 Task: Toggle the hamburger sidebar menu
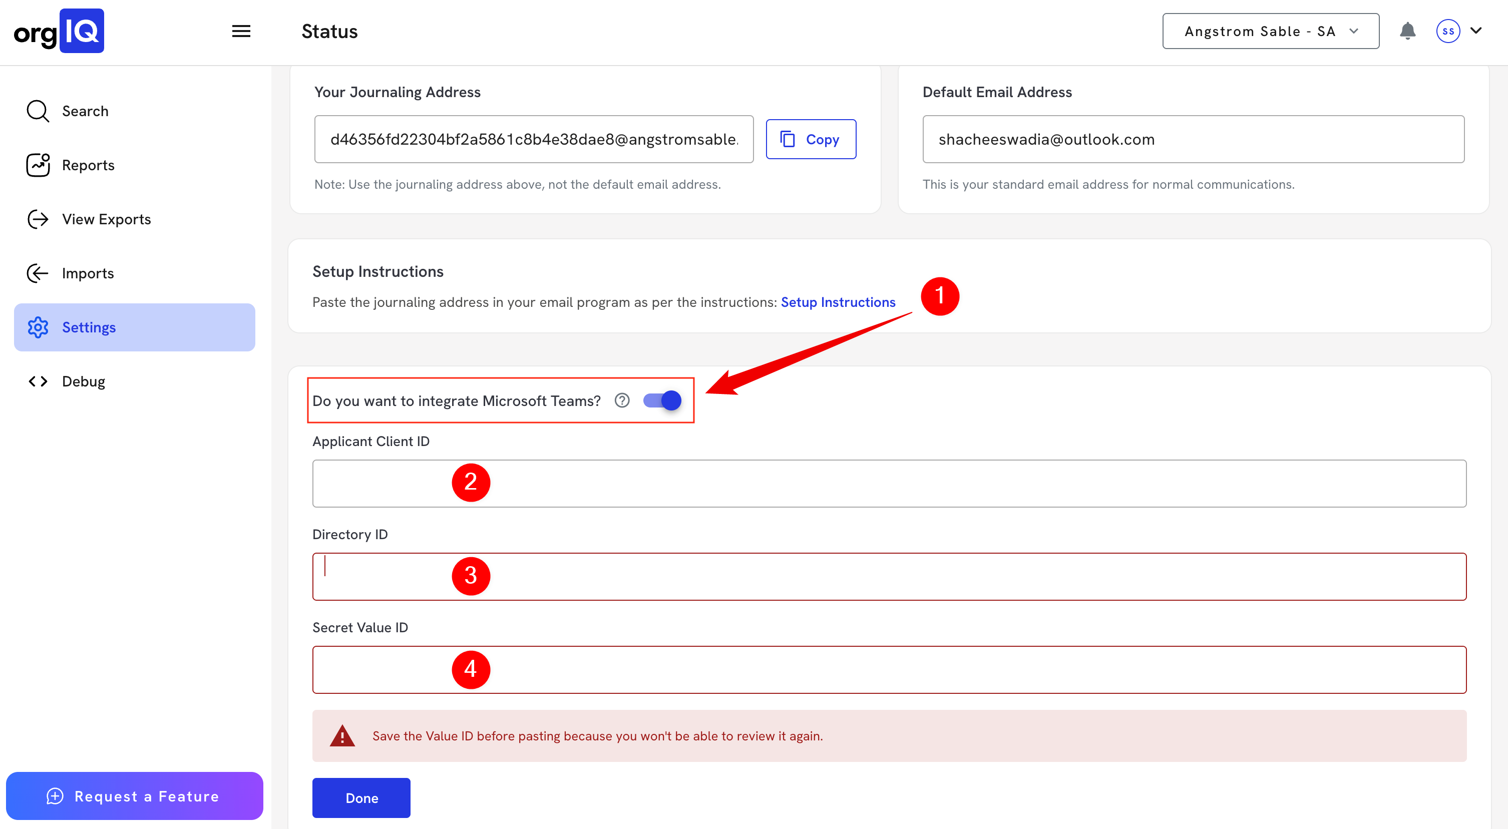coord(241,31)
